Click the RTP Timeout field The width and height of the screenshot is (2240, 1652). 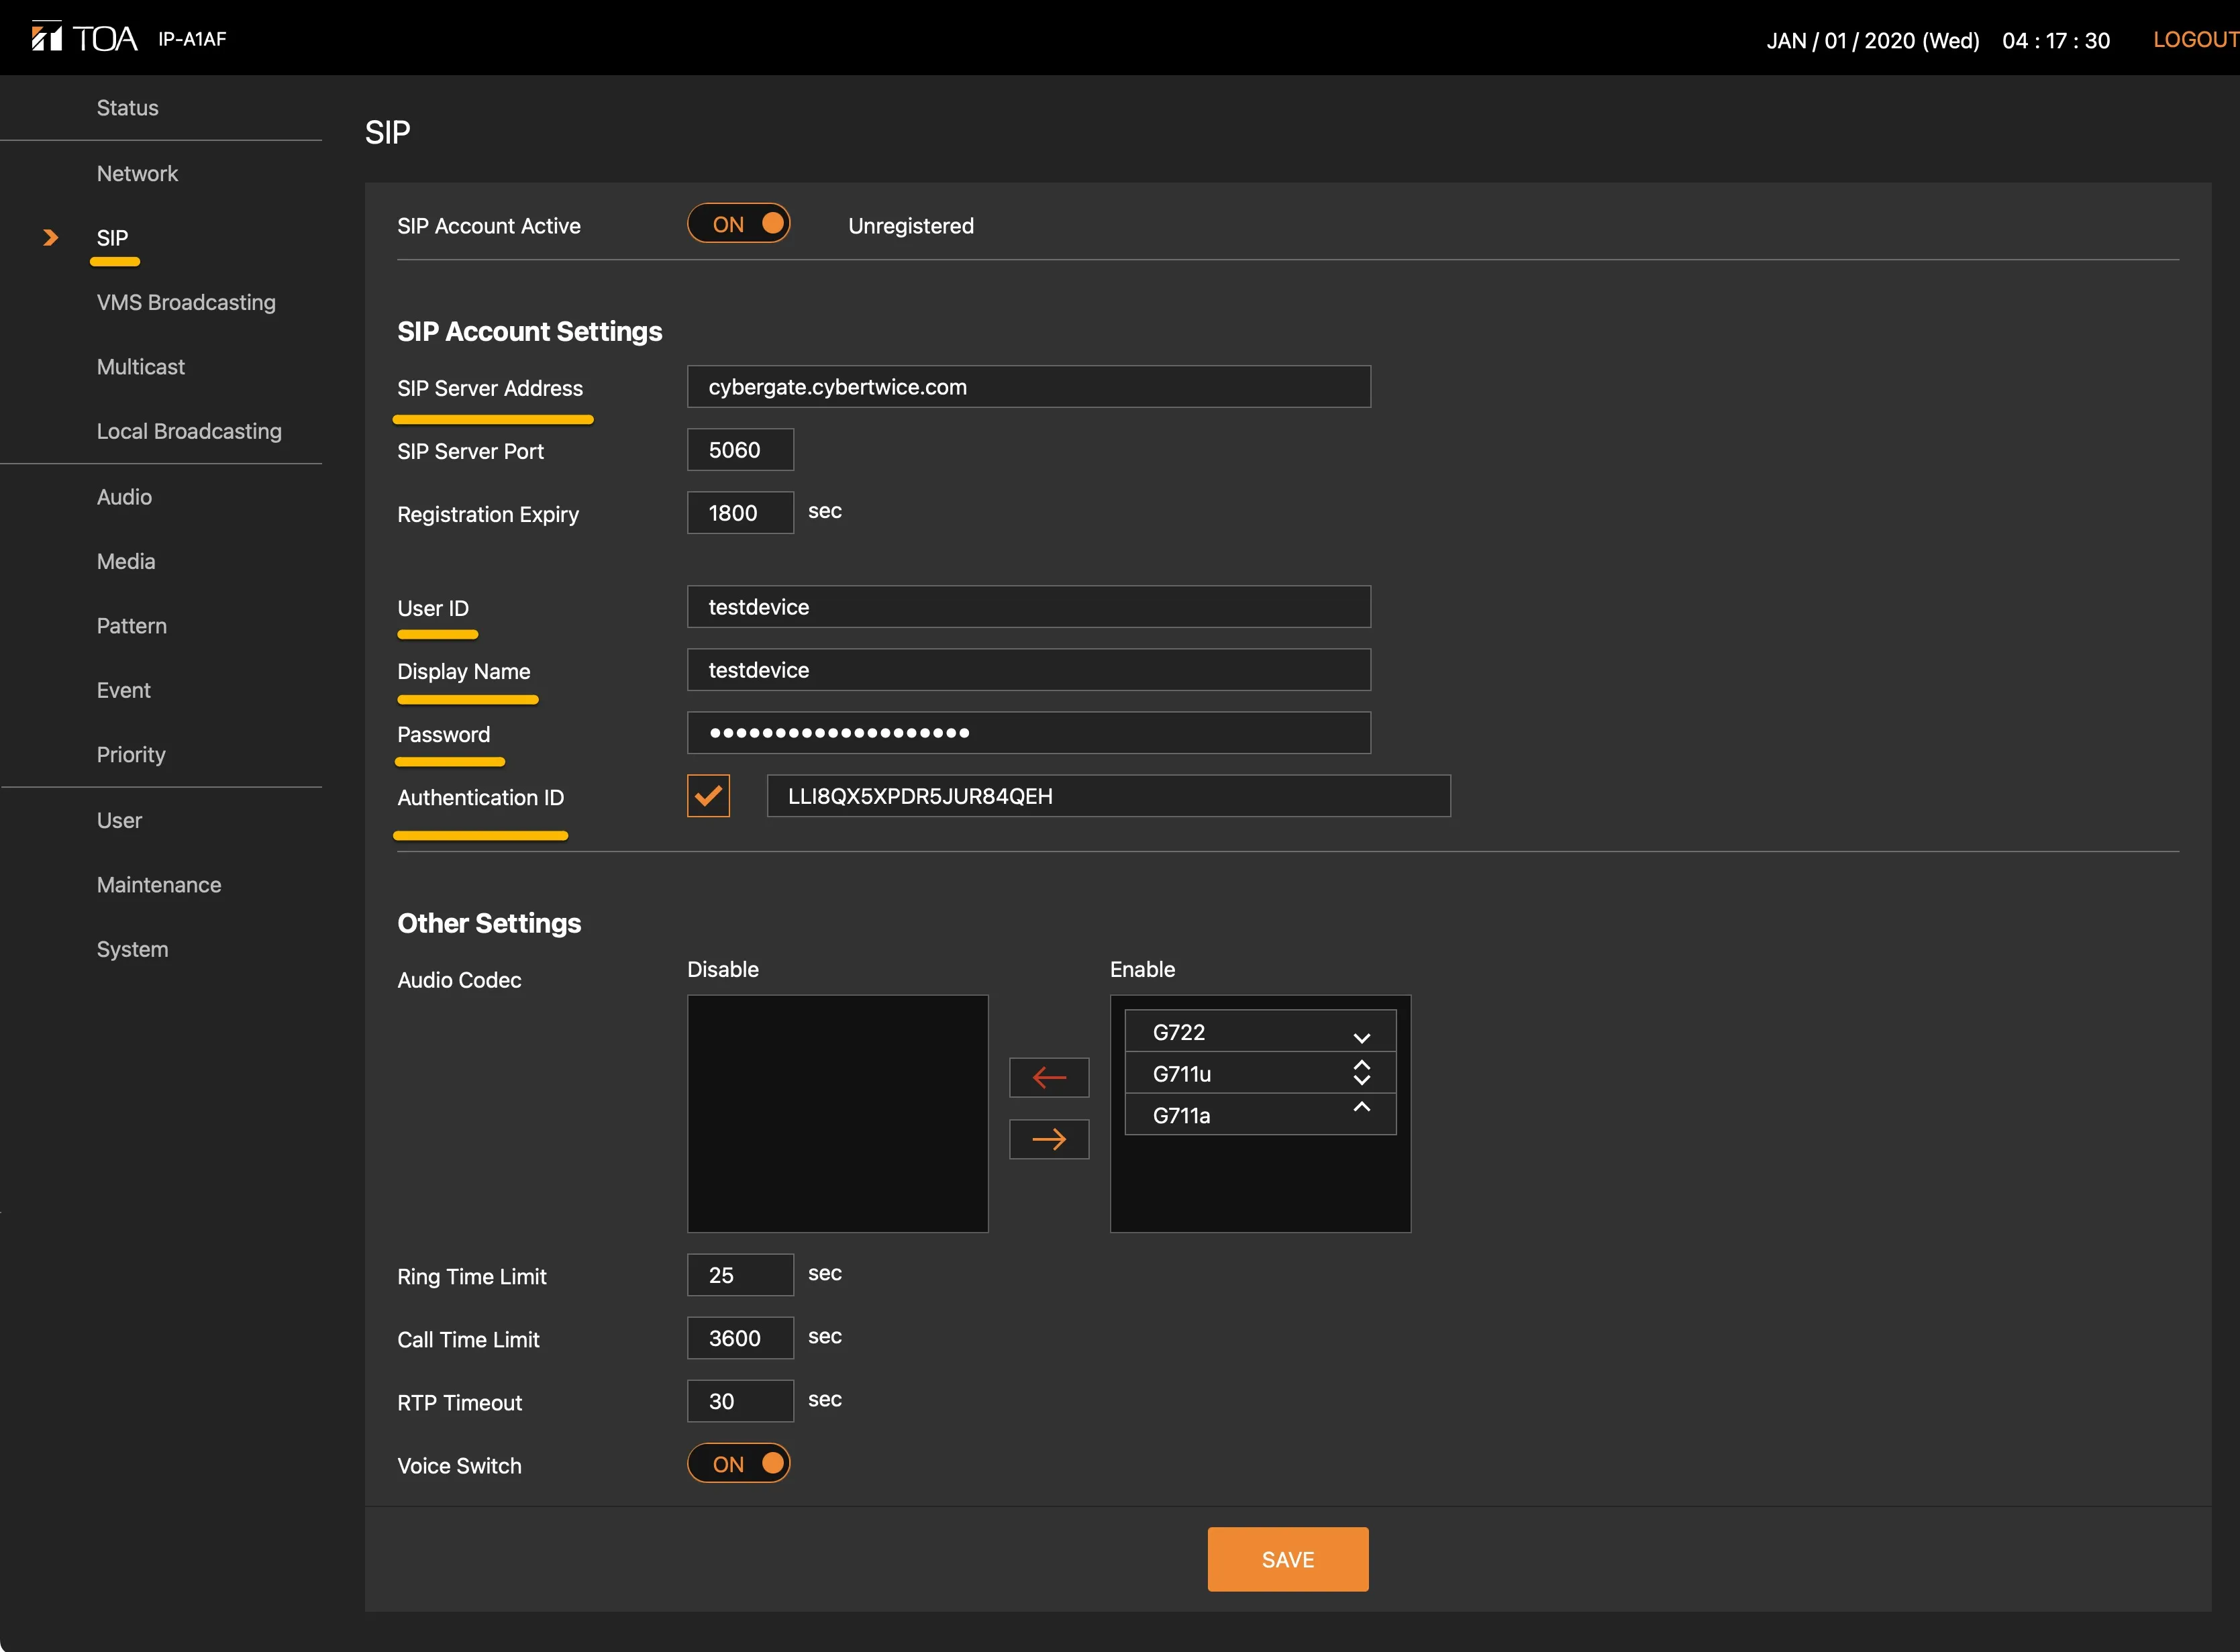tap(741, 1401)
